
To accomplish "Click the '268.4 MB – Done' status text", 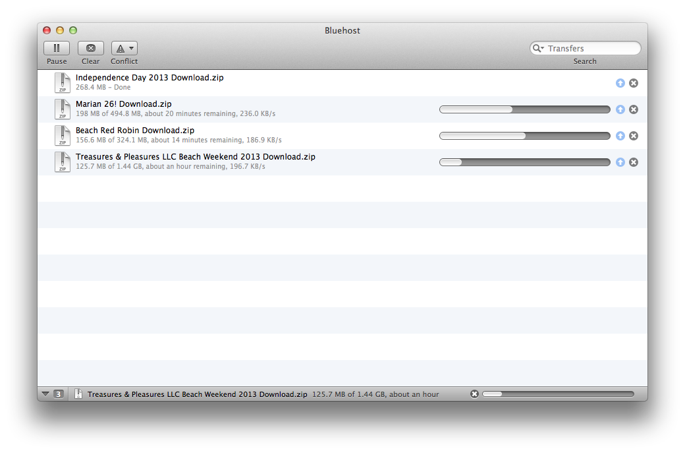I will tap(103, 88).
